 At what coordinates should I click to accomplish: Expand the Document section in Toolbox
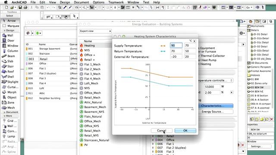click(5, 112)
